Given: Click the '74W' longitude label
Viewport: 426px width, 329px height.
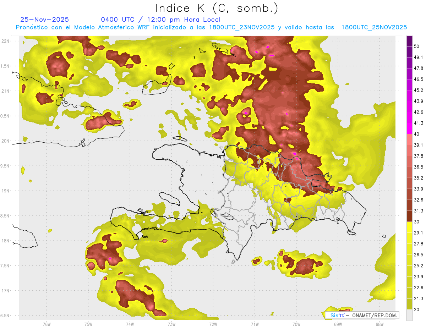Looking at the screenshot, I should pos(130,324).
